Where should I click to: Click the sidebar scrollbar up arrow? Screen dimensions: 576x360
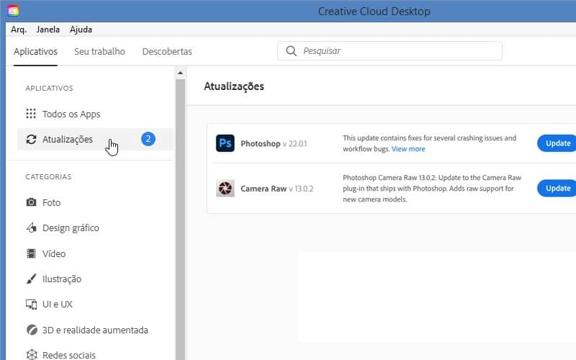pos(180,73)
